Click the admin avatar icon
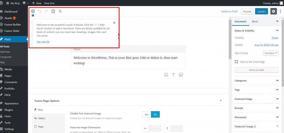Viewport: 284px width, 133px height. click(x=281, y=3)
